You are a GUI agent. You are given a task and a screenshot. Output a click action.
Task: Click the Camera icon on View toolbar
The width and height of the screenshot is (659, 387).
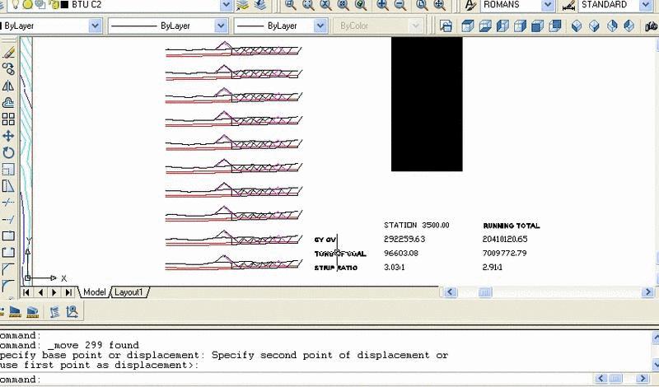tap(652, 26)
